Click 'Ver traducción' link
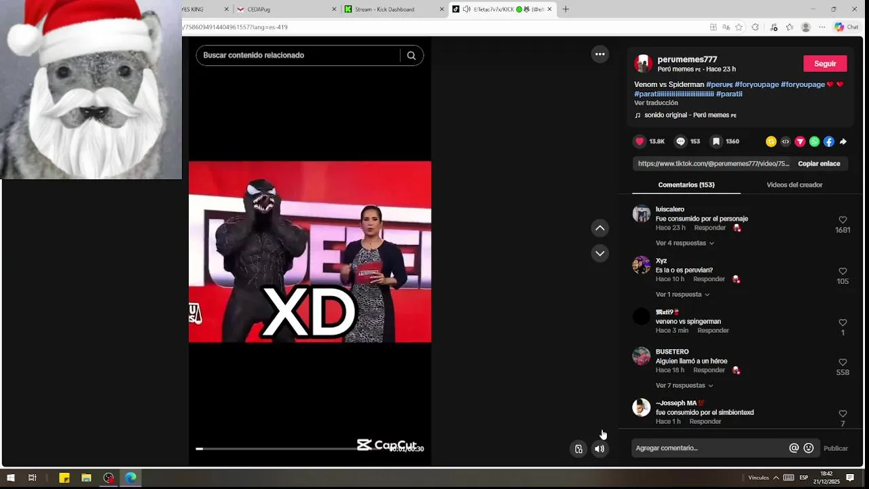The width and height of the screenshot is (869, 489). pyautogui.click(x=656, y=103)
